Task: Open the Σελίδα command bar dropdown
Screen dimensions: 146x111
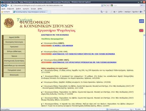Action: pos(121,12)
